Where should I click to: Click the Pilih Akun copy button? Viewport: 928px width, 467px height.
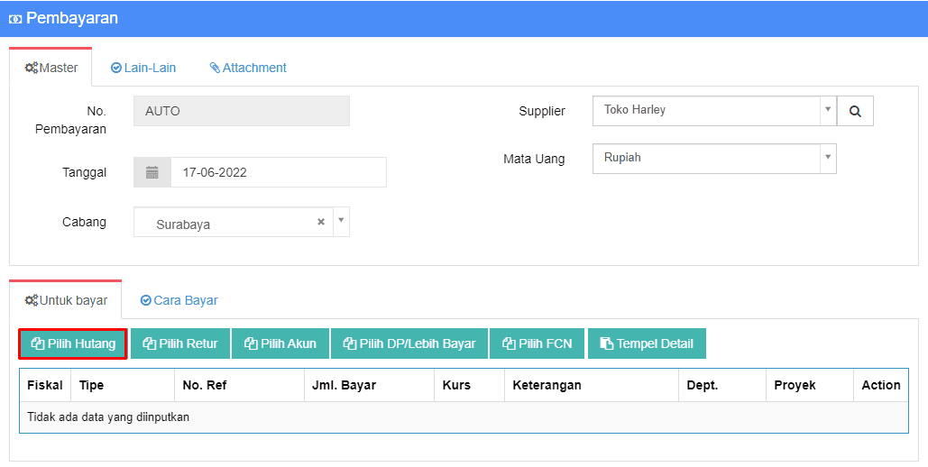(x=280, y=343)
